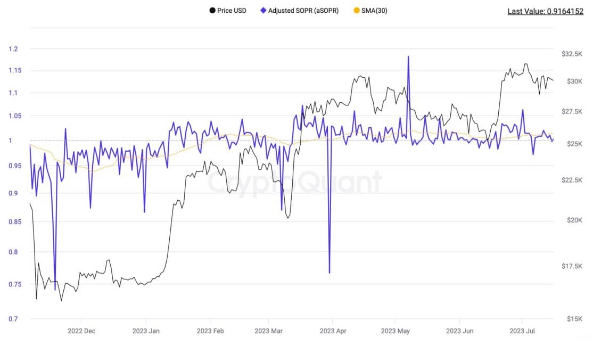Screen dimensions: 593x346
Task: Click the 1.2 left axis value
Action: pyautogui.click(x=13, y=49)
